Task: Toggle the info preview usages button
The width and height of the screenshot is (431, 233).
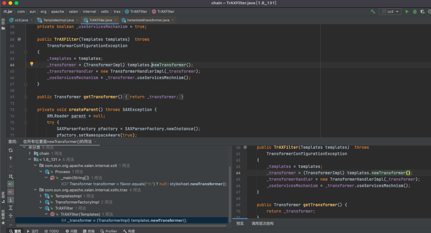Action: [x=11, y=200]
